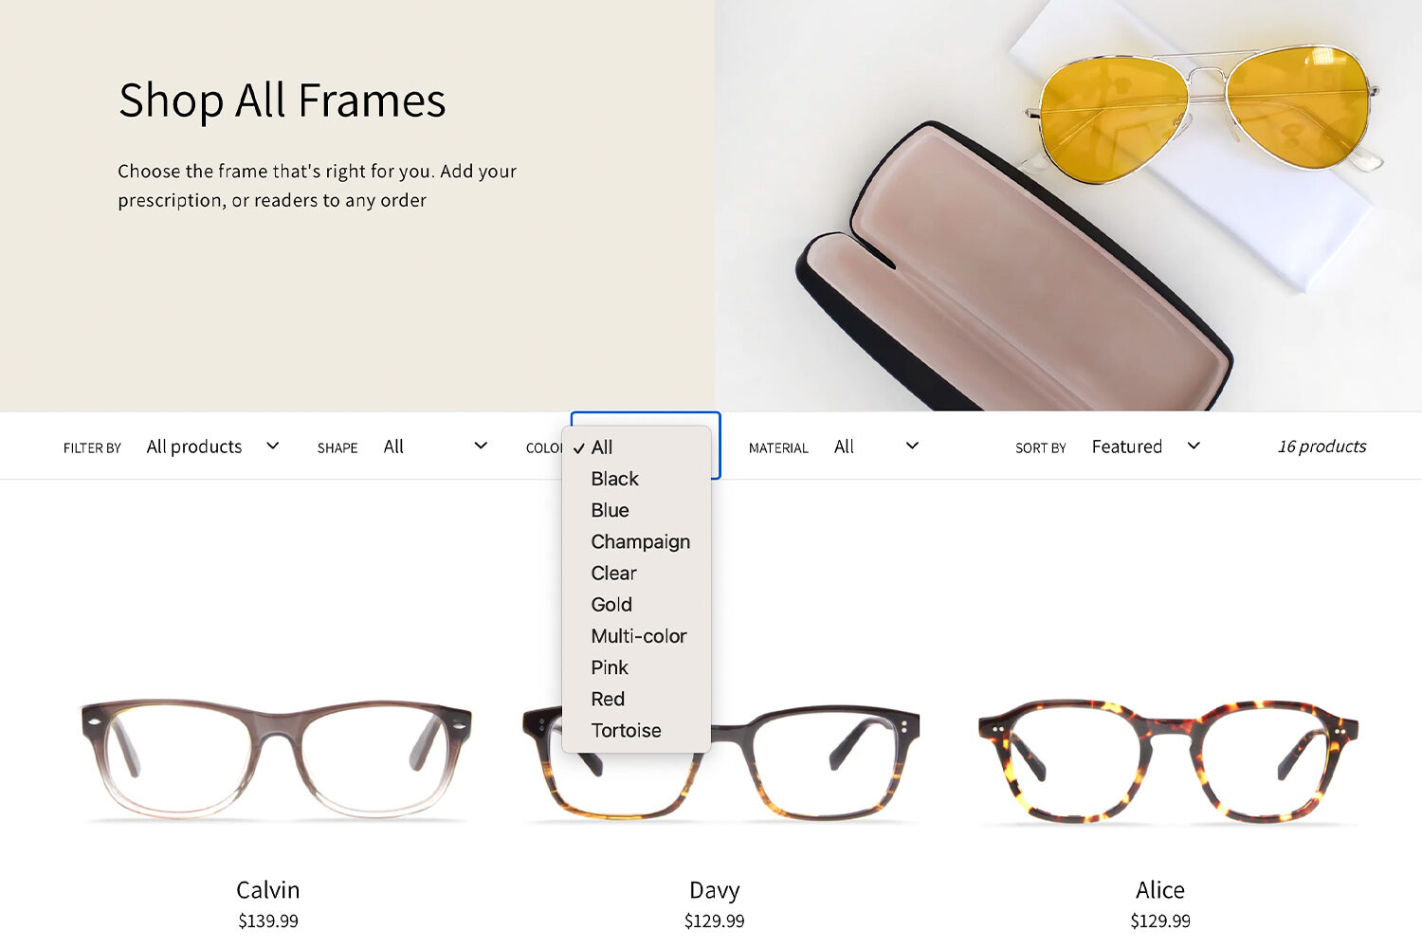Image resolution: width=1422 pixels, height=948 pixels.
Task: Open the Filter By All products dropdown
Action: click(x=213, y=447)
